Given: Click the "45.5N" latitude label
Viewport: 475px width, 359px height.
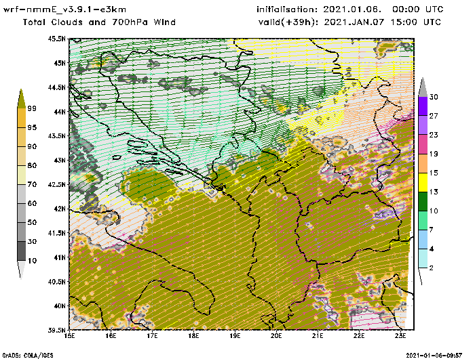Looking at the screenshot, I should coord(56,39).
